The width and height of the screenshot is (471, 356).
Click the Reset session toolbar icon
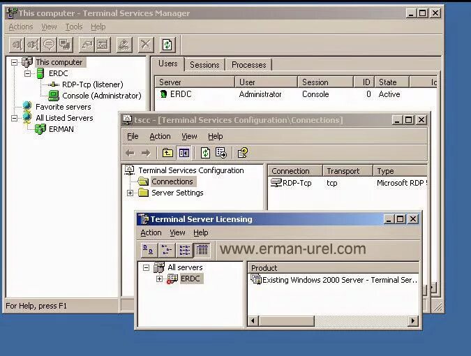(87, 45)
